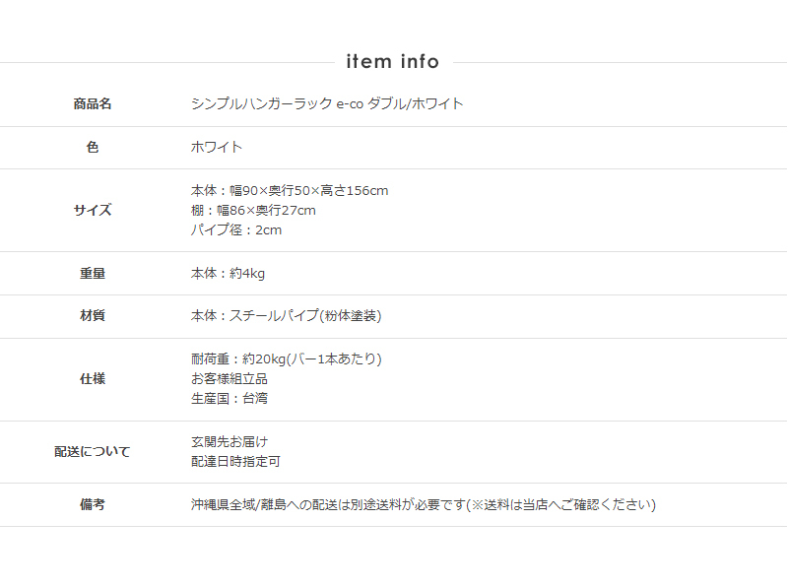This screenshot has width=788, height=586.
Task: Click the 材質 row label
Action: pos(93,316)
